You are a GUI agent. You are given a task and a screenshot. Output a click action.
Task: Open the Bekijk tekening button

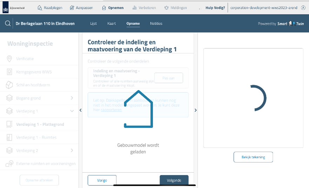point(253,157)
